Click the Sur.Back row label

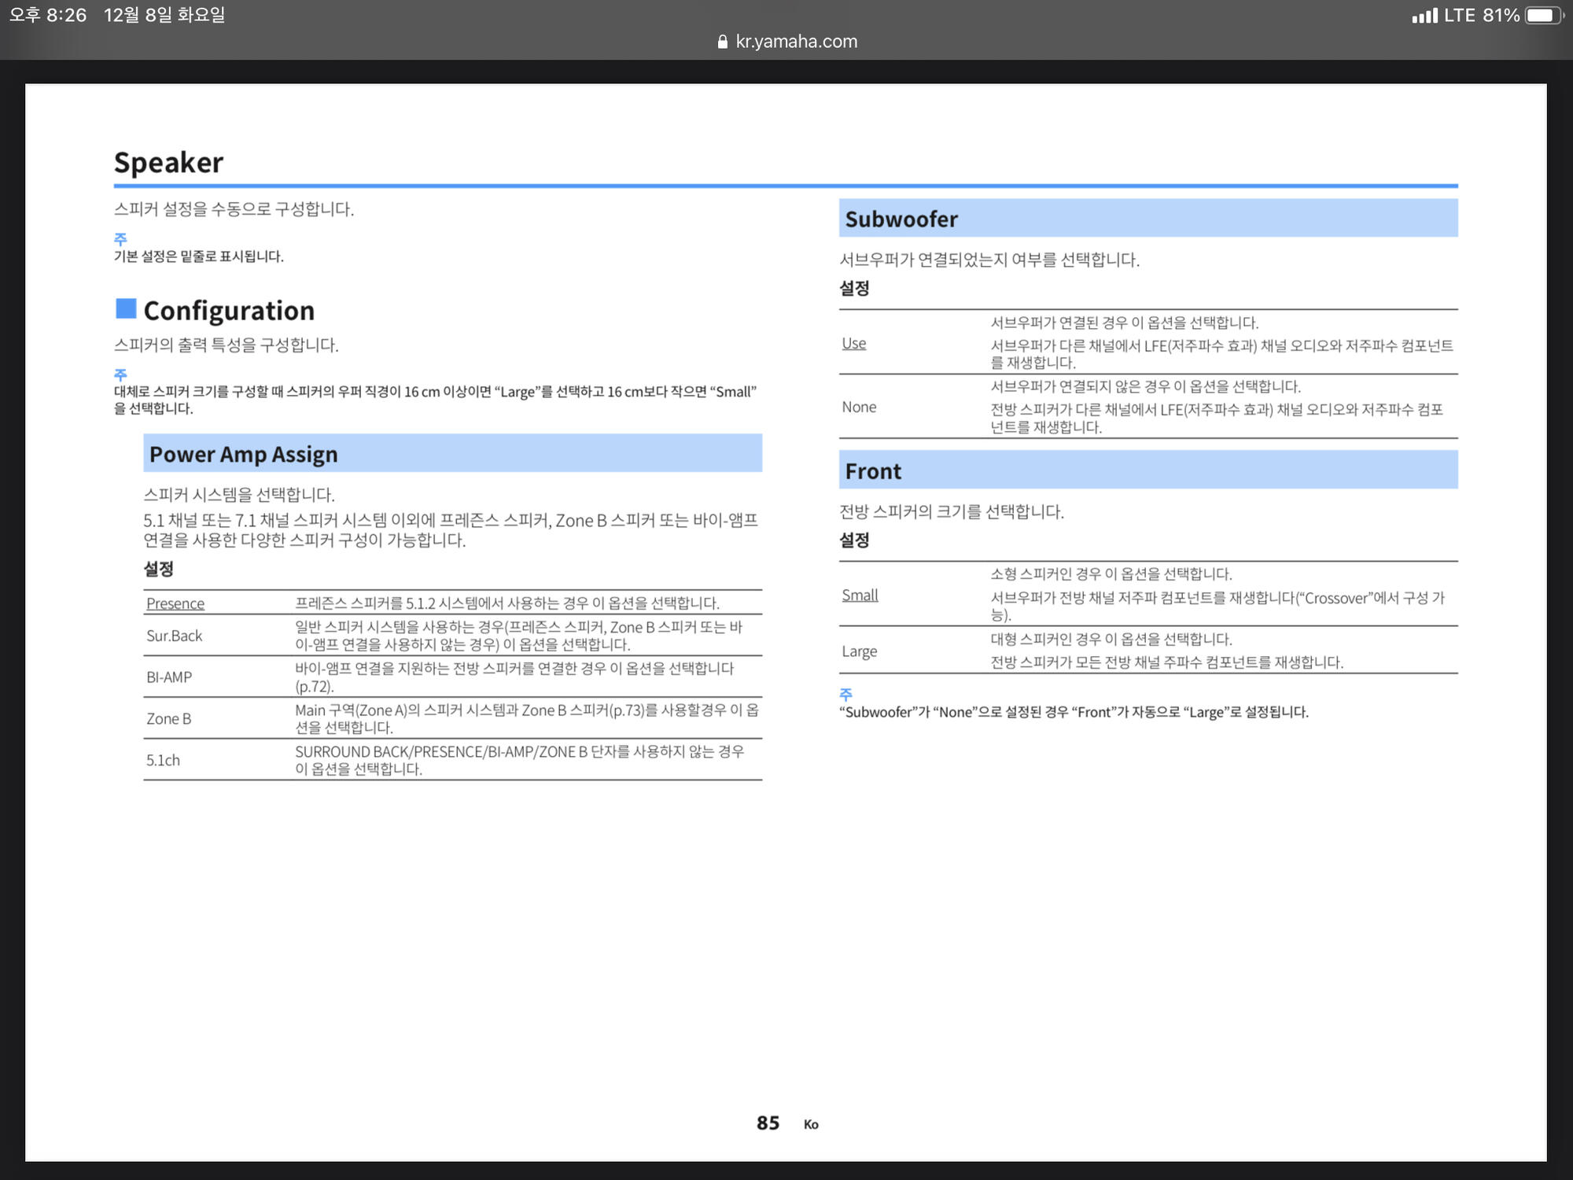pos(175,636)
